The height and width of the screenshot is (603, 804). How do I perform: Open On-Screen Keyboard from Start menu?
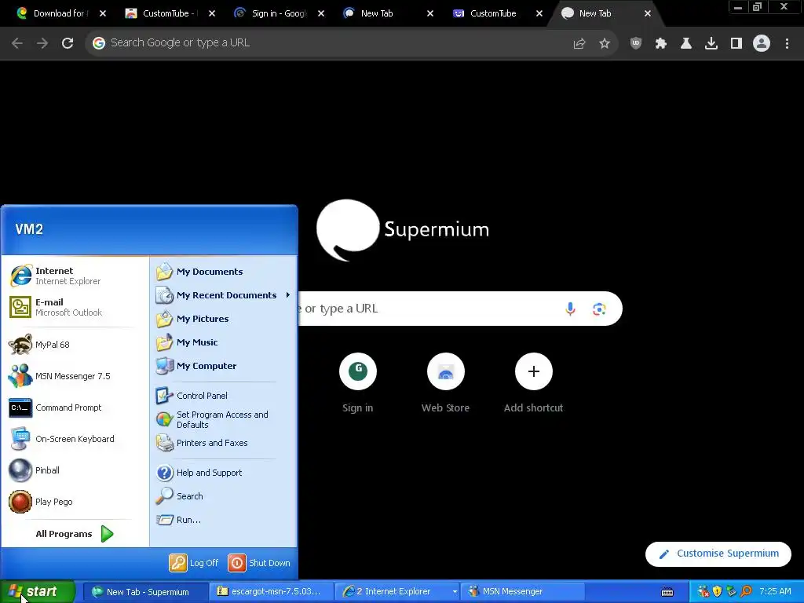[x=75, y=439]
